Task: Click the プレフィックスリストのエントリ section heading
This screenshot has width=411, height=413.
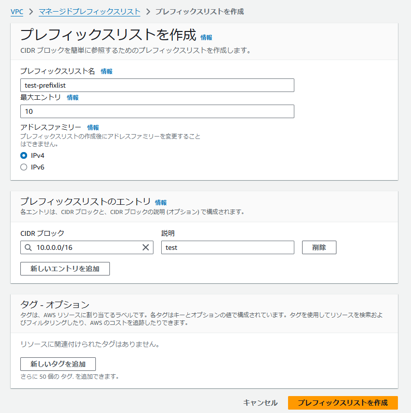Action: (85, 202)
